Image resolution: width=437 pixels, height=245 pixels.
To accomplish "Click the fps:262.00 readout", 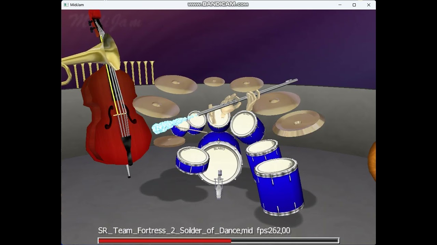I will tap(273, 231).
